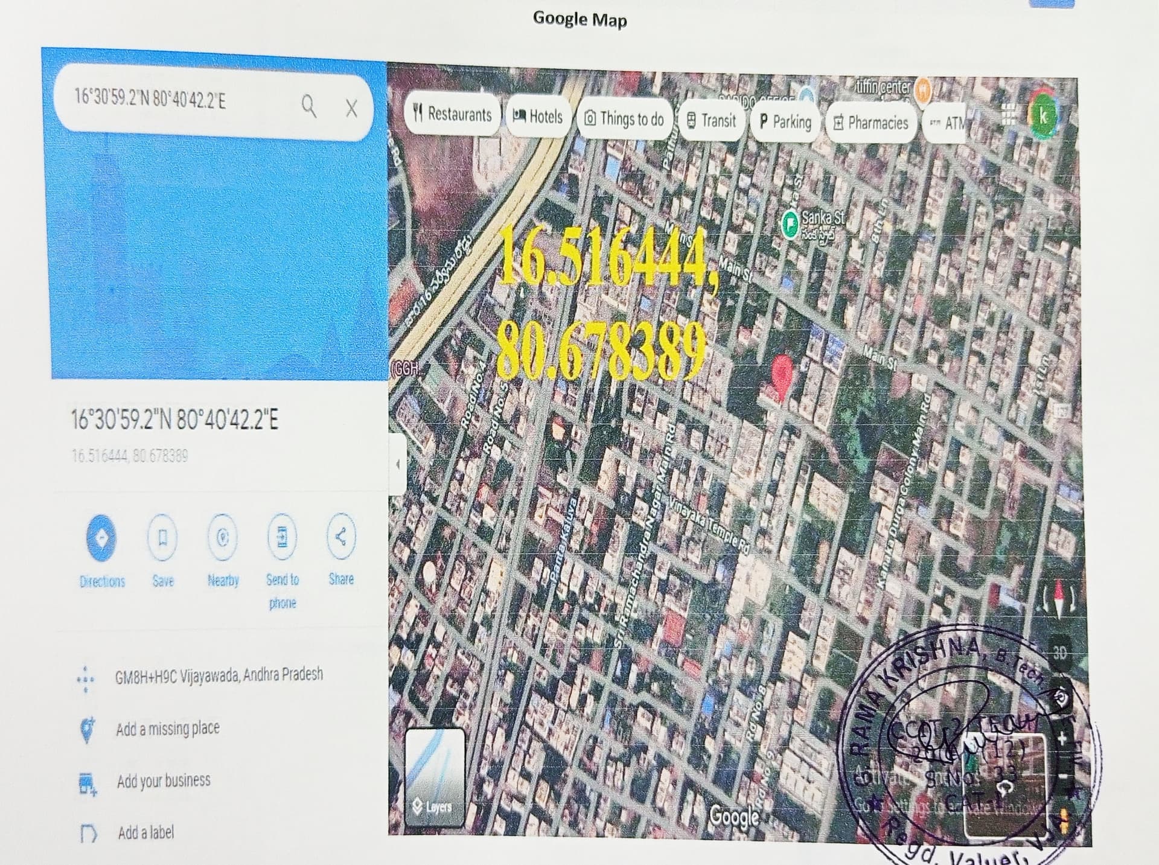
Task: Save this location with the bookmark icon
Action: (162, 537)
